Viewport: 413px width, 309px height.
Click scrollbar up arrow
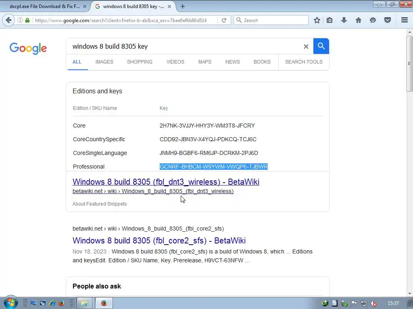[409, 32]
